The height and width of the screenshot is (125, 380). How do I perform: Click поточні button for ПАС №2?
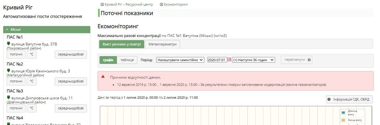(16, 81)
